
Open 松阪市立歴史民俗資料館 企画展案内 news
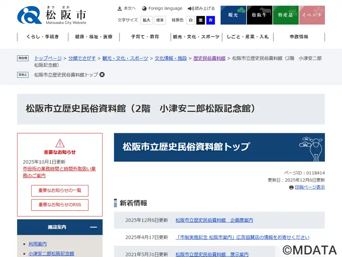click(214, 220)
